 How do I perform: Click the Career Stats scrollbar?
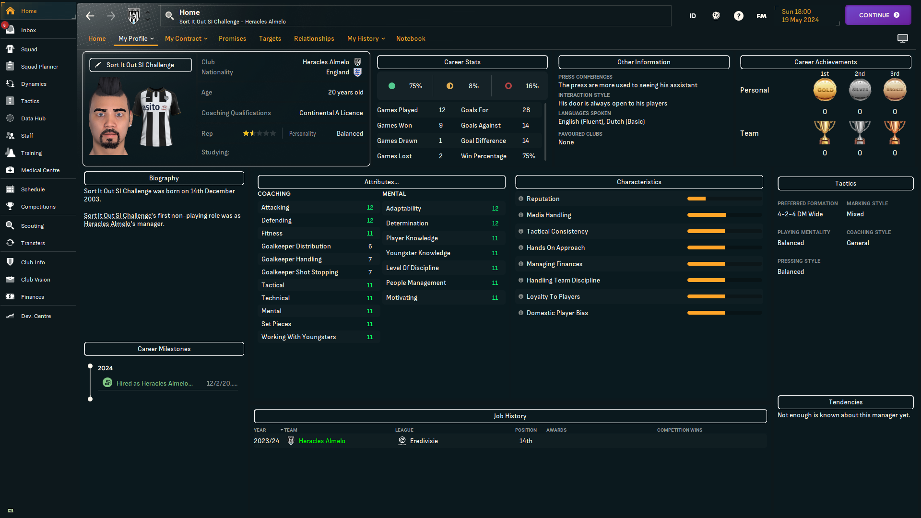[x=545, y=131]
